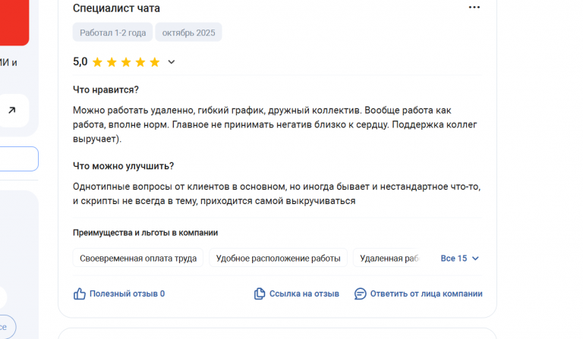
Task: Click the partially visible Удаленная работа chip
Action: [x=389, y=259]
